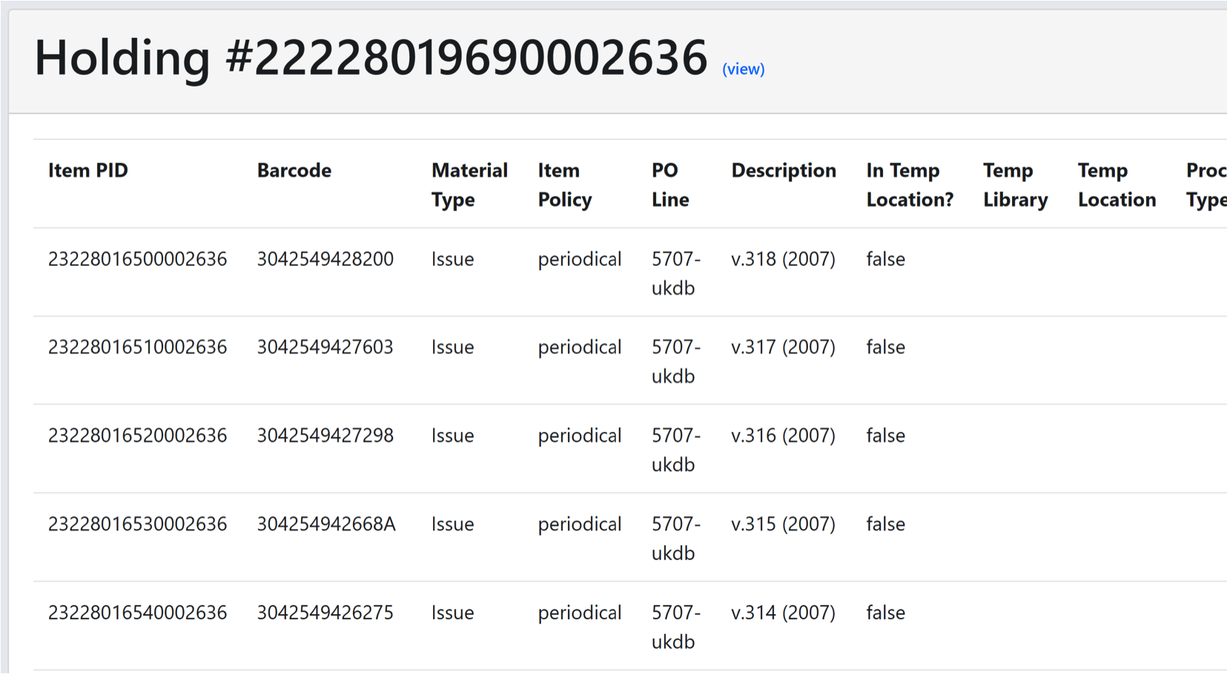Click barcode 304254942668A in fourth row

(x=326, y=524)
